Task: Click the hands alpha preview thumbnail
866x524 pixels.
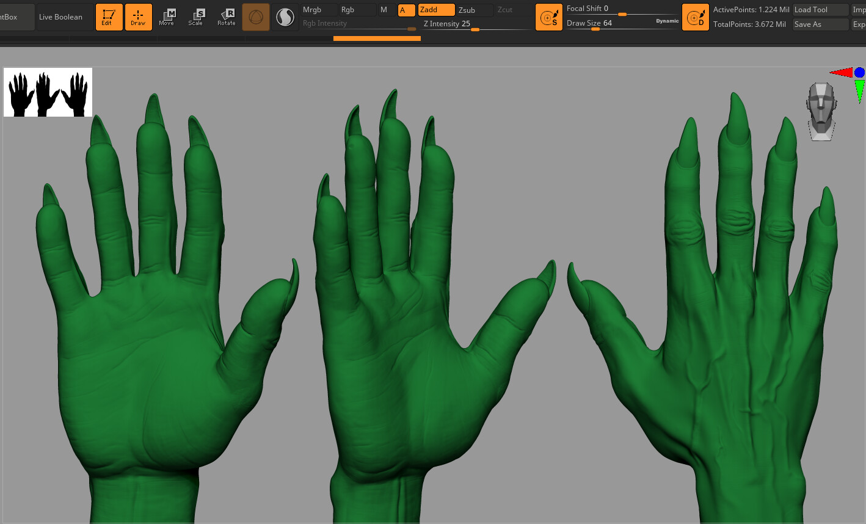Action: point(48,92)
